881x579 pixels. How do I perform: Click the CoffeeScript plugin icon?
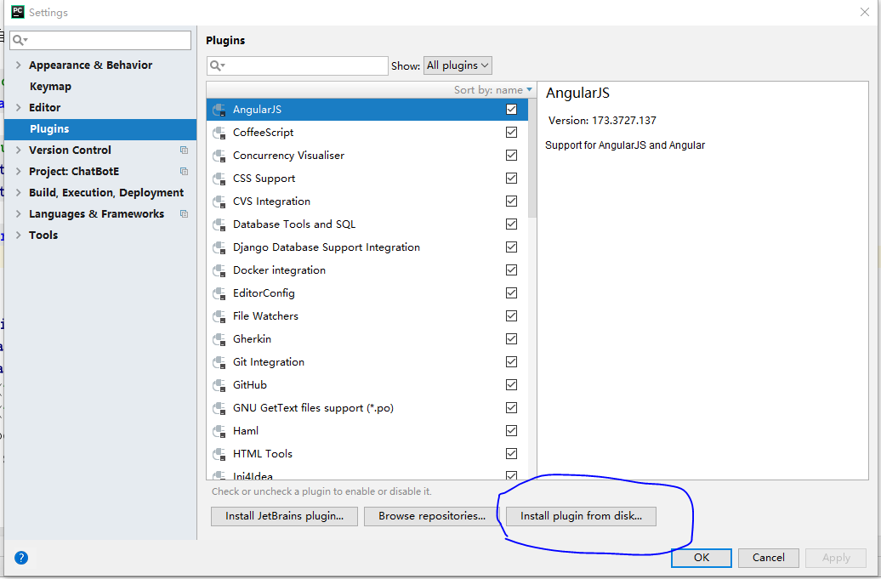(219, 133)
